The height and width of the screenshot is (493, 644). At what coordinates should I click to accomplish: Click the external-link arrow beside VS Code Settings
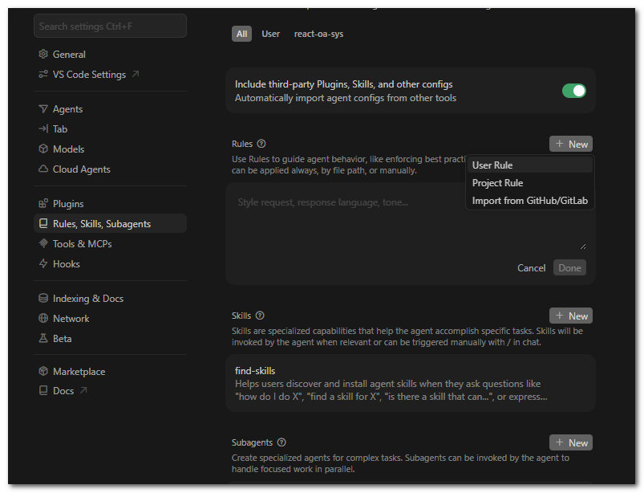(135, 74)
